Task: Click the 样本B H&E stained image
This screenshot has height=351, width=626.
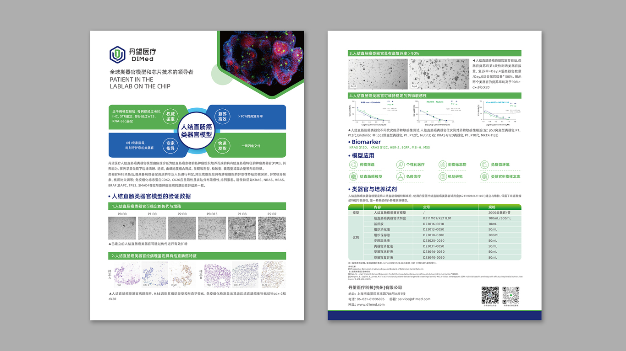Action: pyautogui.click(x=217, y=274)
